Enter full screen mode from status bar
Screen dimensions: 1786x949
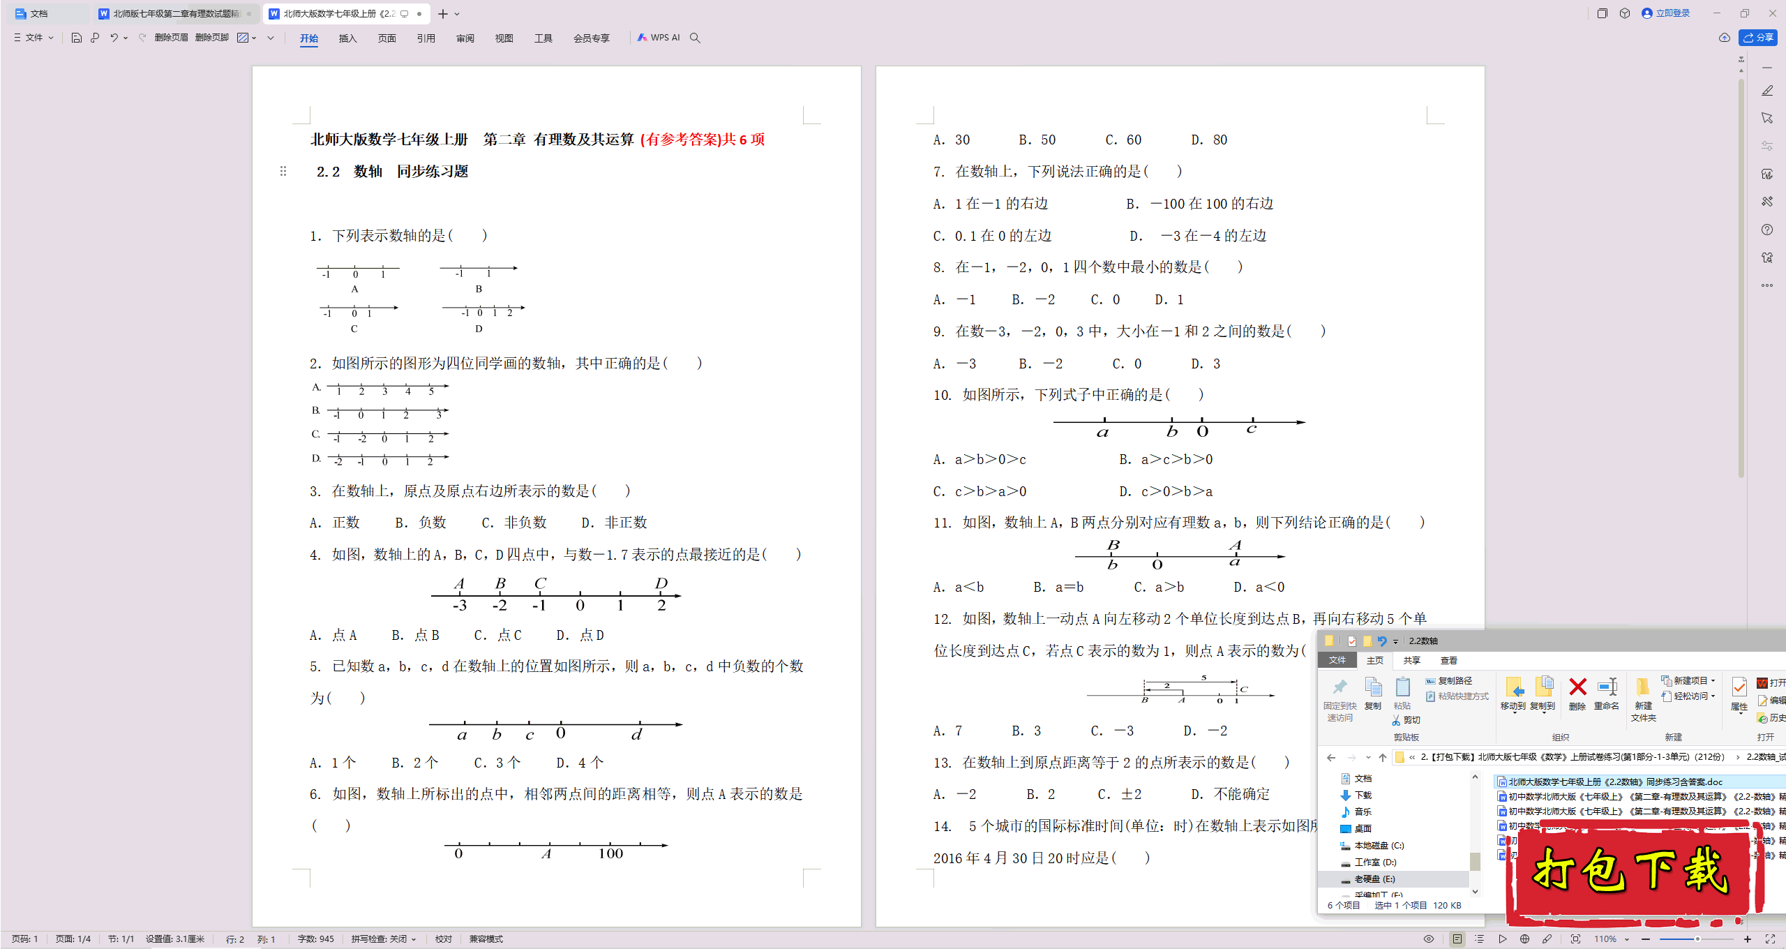pyautogui.click(x=1770, y=939)
